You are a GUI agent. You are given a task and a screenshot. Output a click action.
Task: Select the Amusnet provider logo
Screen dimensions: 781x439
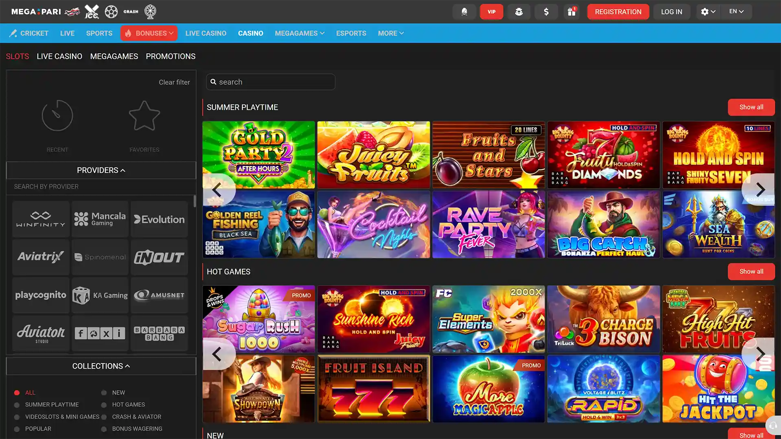tap(159, 296)
